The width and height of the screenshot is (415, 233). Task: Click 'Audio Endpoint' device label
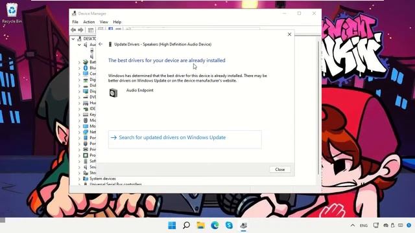tap(140, 91)
